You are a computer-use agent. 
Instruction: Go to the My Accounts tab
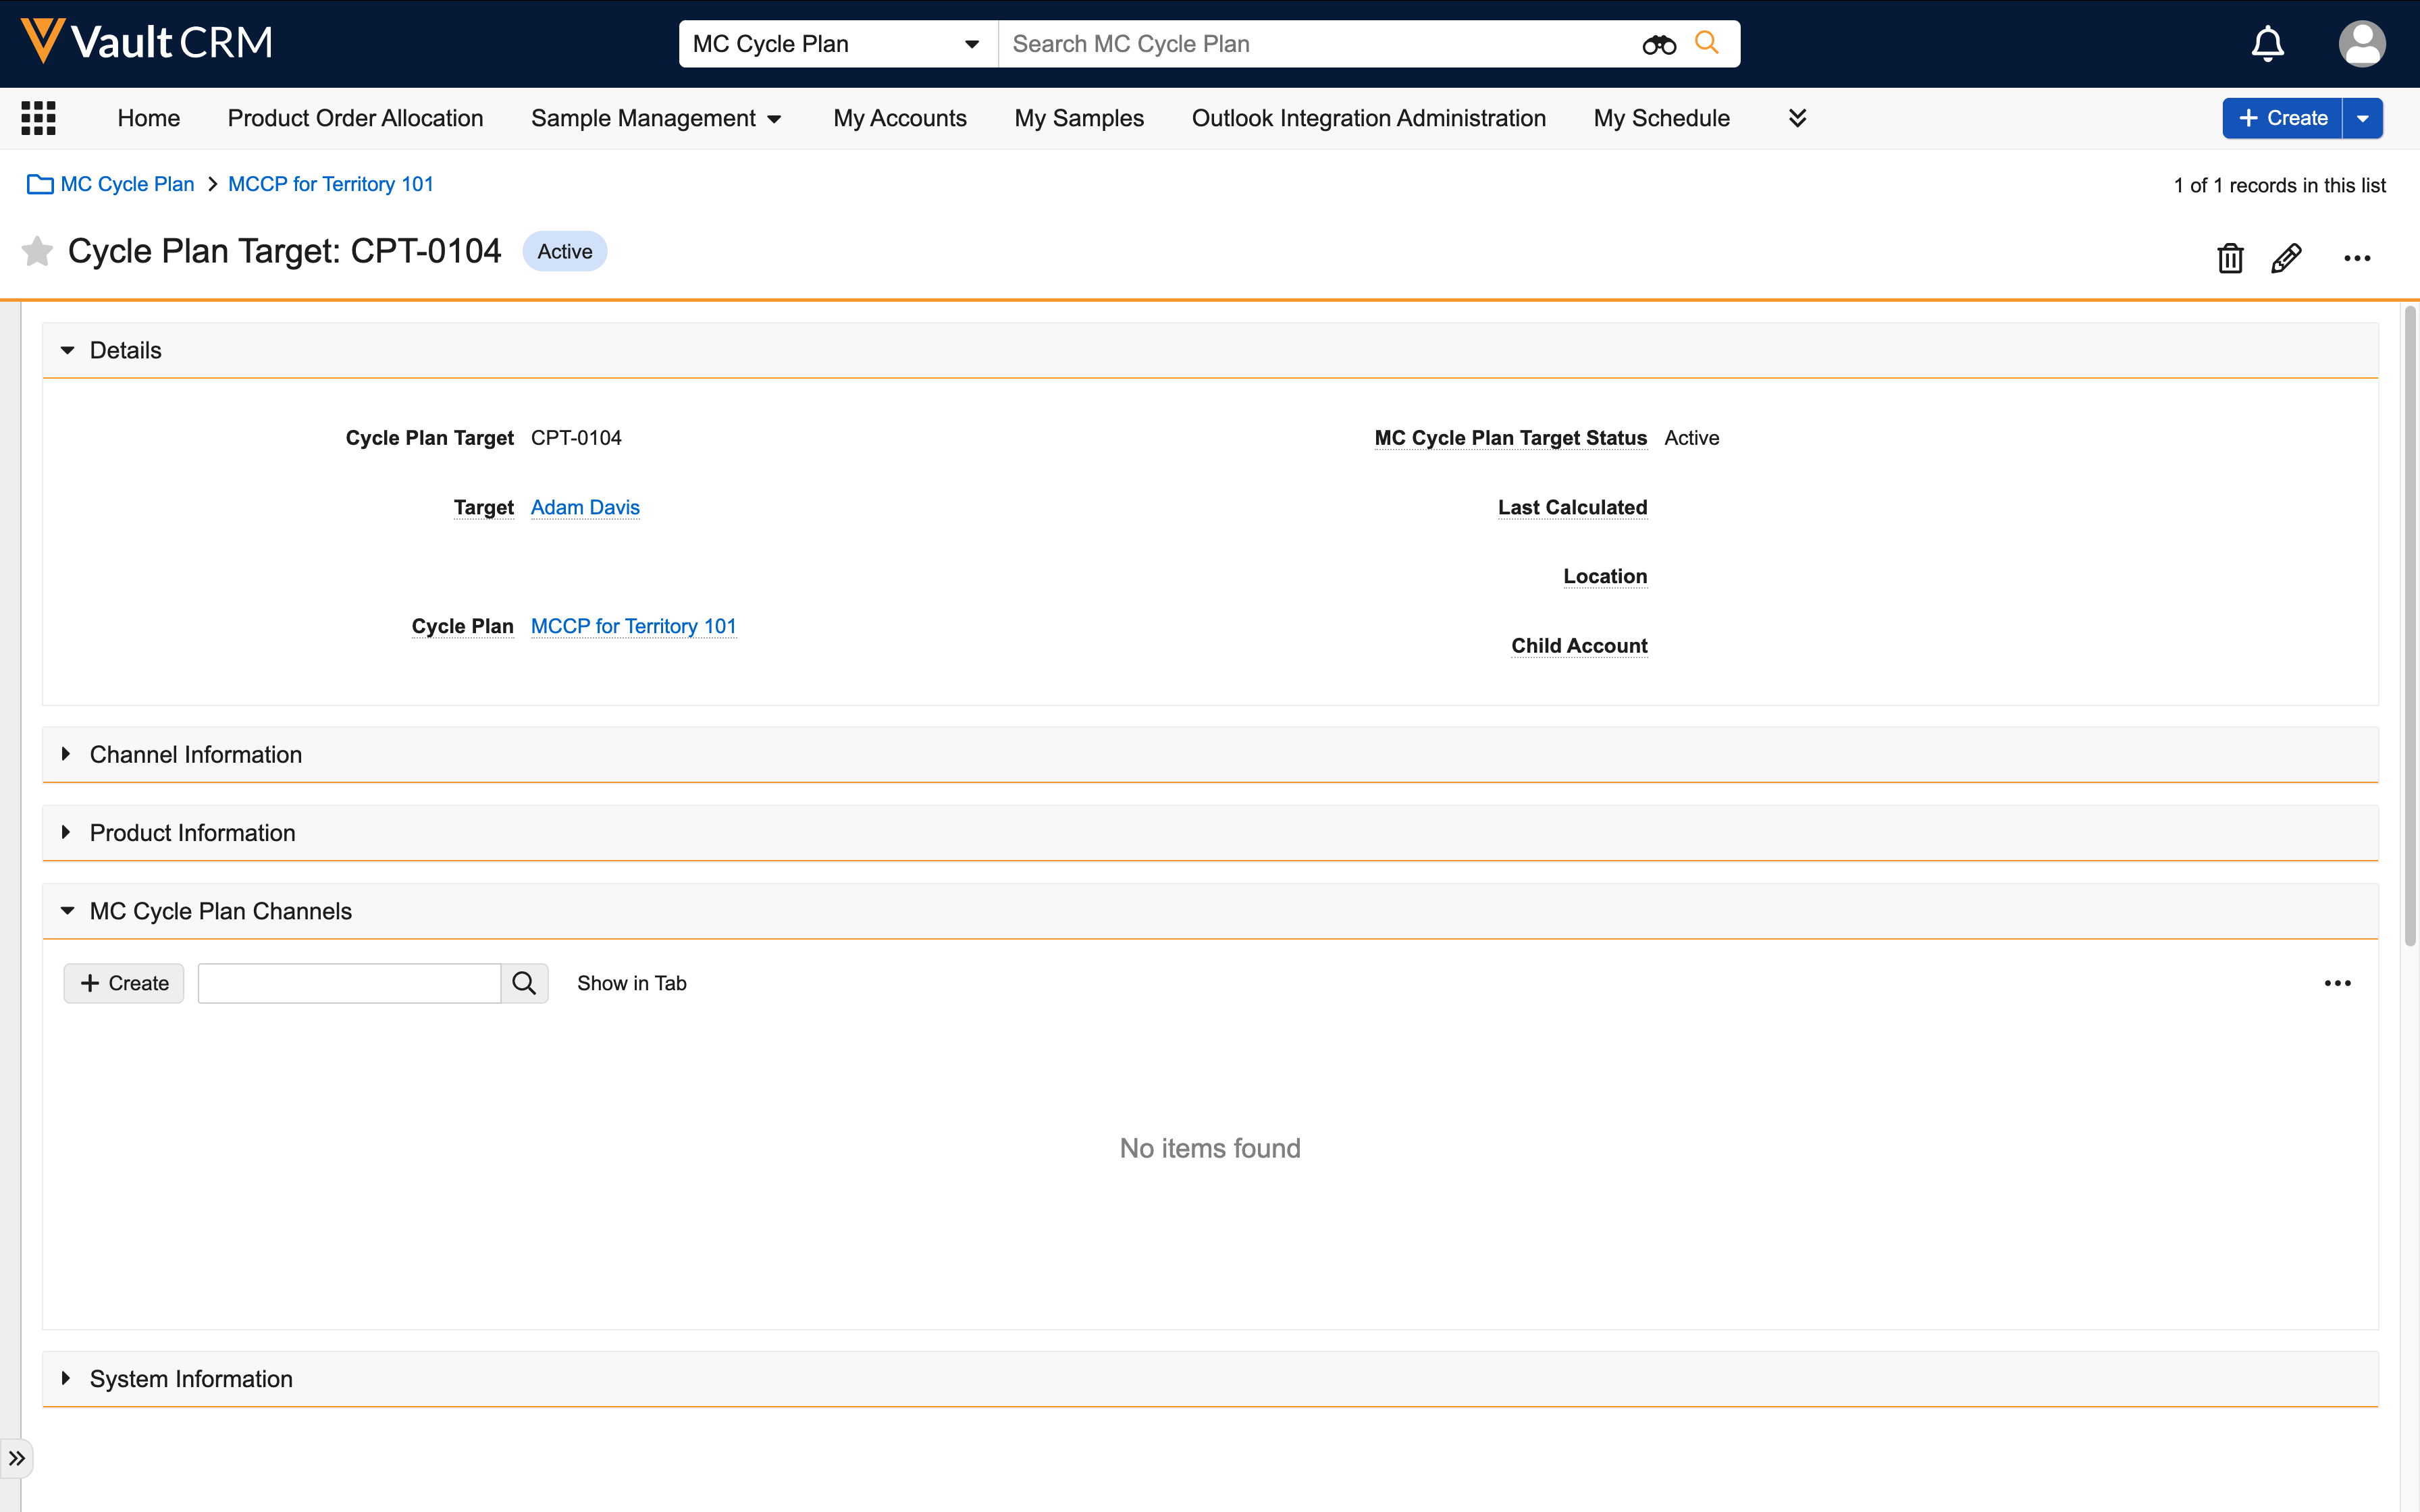click(899, 118)
